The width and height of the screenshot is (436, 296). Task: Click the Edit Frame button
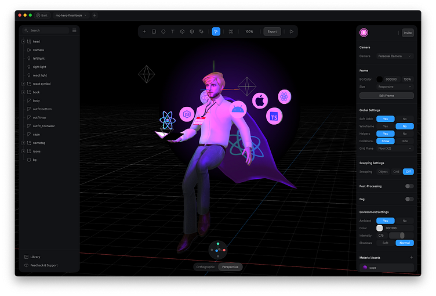[x=386, y=95]
